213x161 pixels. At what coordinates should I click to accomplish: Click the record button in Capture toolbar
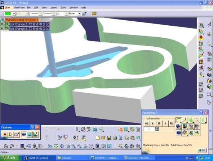(x=5, y=135)
